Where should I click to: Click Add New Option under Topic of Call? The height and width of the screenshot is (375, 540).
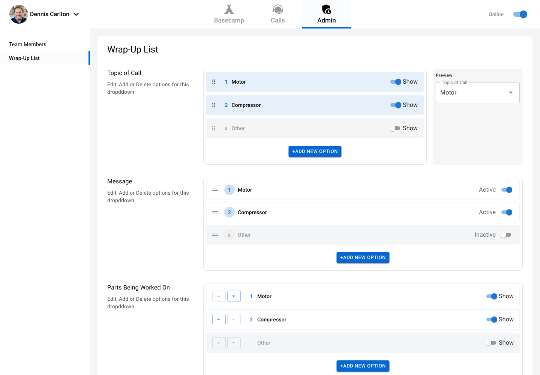click(x=315, y=151)
